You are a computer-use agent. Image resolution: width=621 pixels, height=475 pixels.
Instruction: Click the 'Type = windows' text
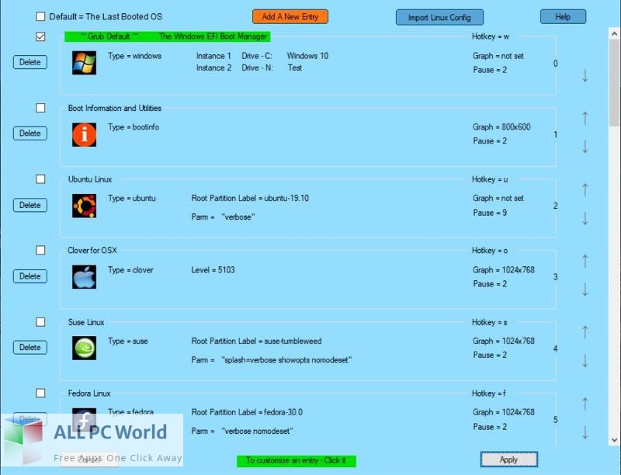pyautogui.click(x=134, y=56)
